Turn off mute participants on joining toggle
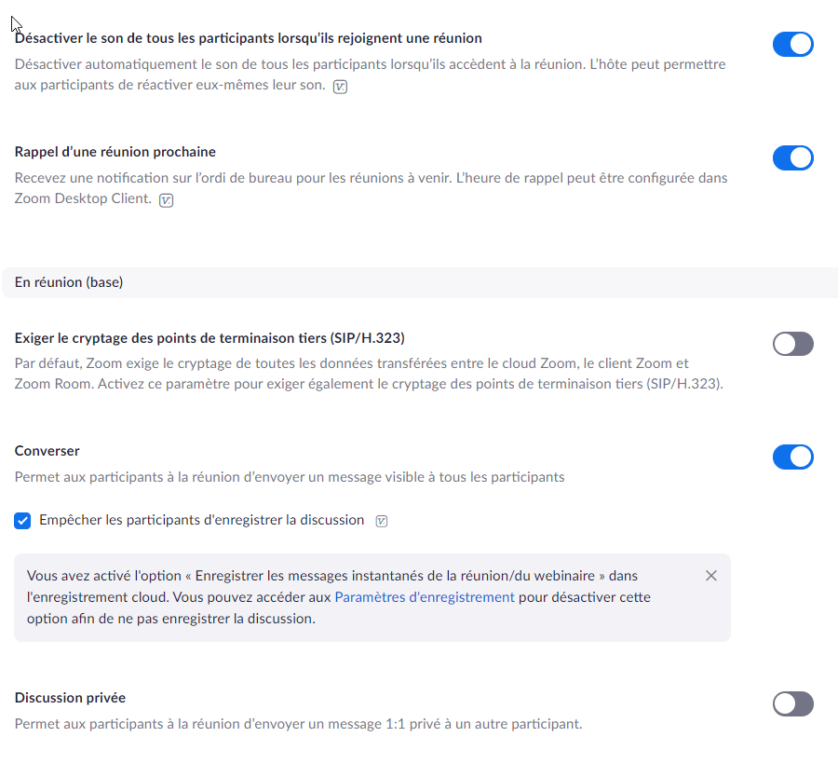This screenshot has height=764, width=838. coord(792,45)
